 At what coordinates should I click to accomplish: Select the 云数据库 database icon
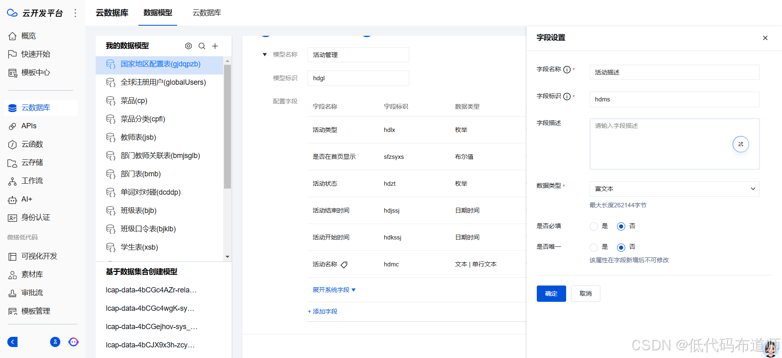coord(12,108)
